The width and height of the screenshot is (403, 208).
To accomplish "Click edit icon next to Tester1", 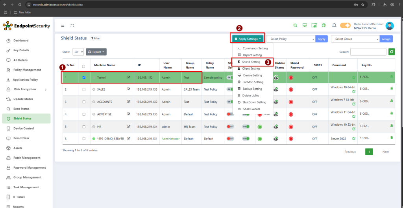I will click(x=129, y=78).
